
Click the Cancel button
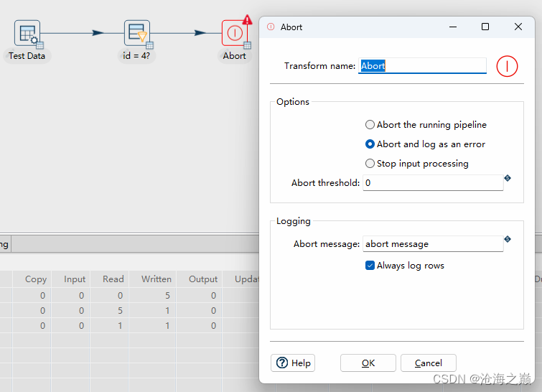coord(429,363)
